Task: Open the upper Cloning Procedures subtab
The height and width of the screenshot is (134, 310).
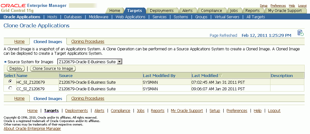Action: tap(88, 42)
